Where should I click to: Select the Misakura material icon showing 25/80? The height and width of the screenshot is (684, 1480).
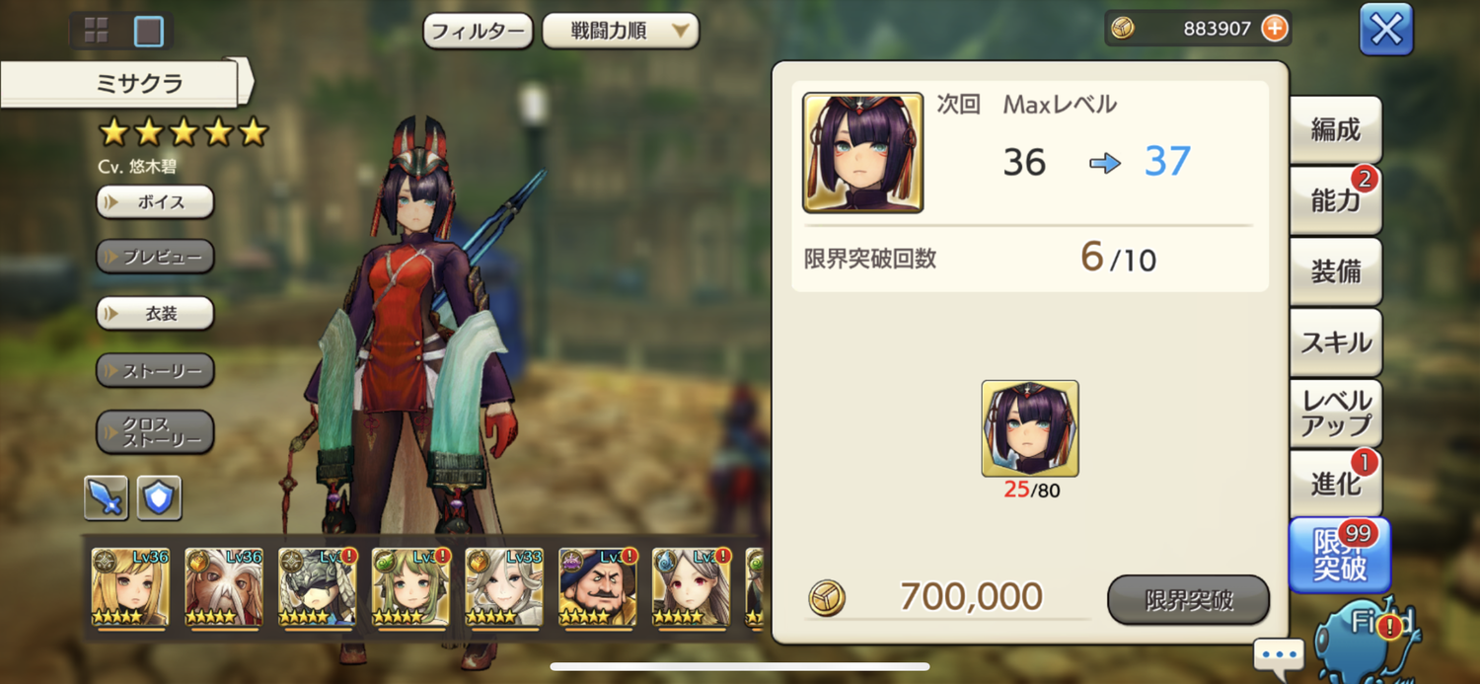pyautogui.click(x=1030, y=428)
